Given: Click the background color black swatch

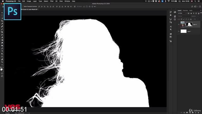Looking at the screenshot, I should pyautogui.click(x=3, y=71).
